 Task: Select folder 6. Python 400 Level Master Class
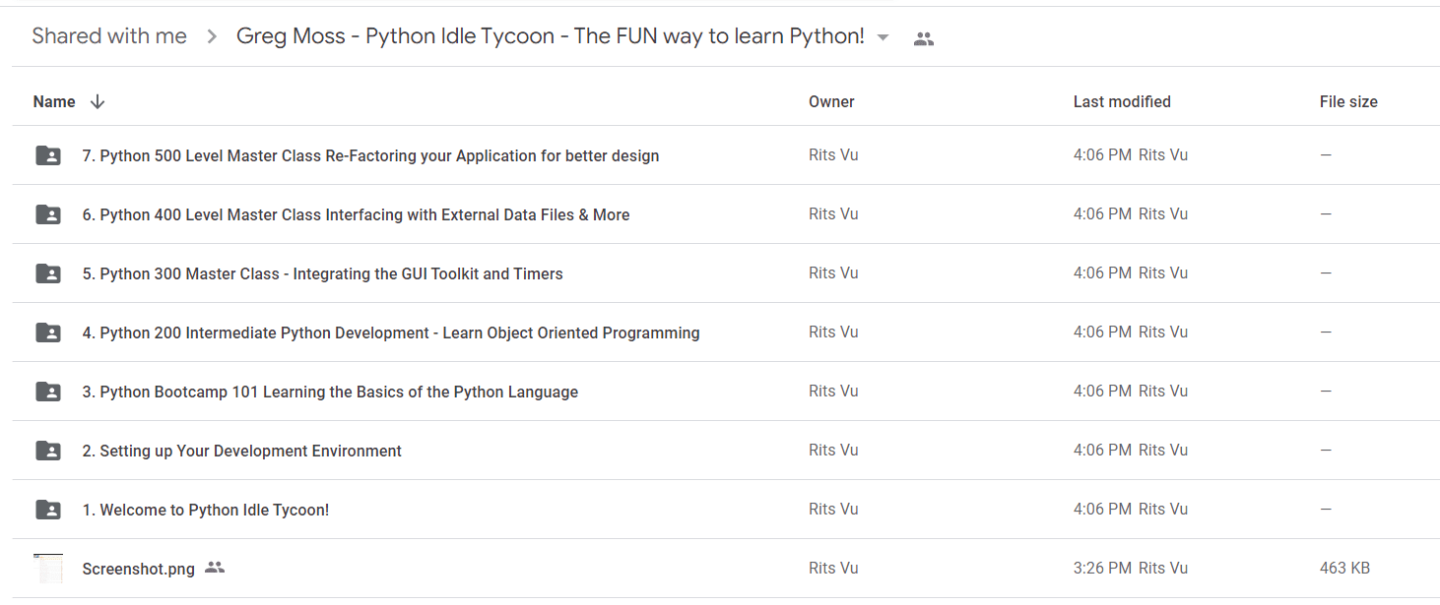356,214
